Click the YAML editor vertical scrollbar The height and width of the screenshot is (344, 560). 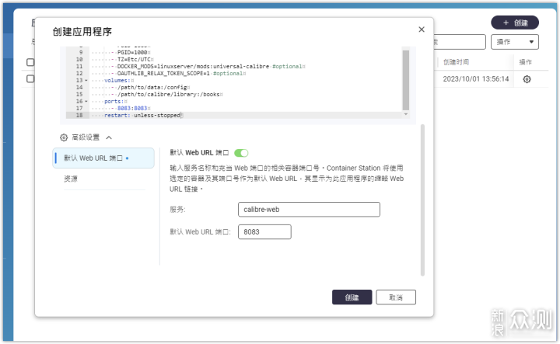click(405, 78)
